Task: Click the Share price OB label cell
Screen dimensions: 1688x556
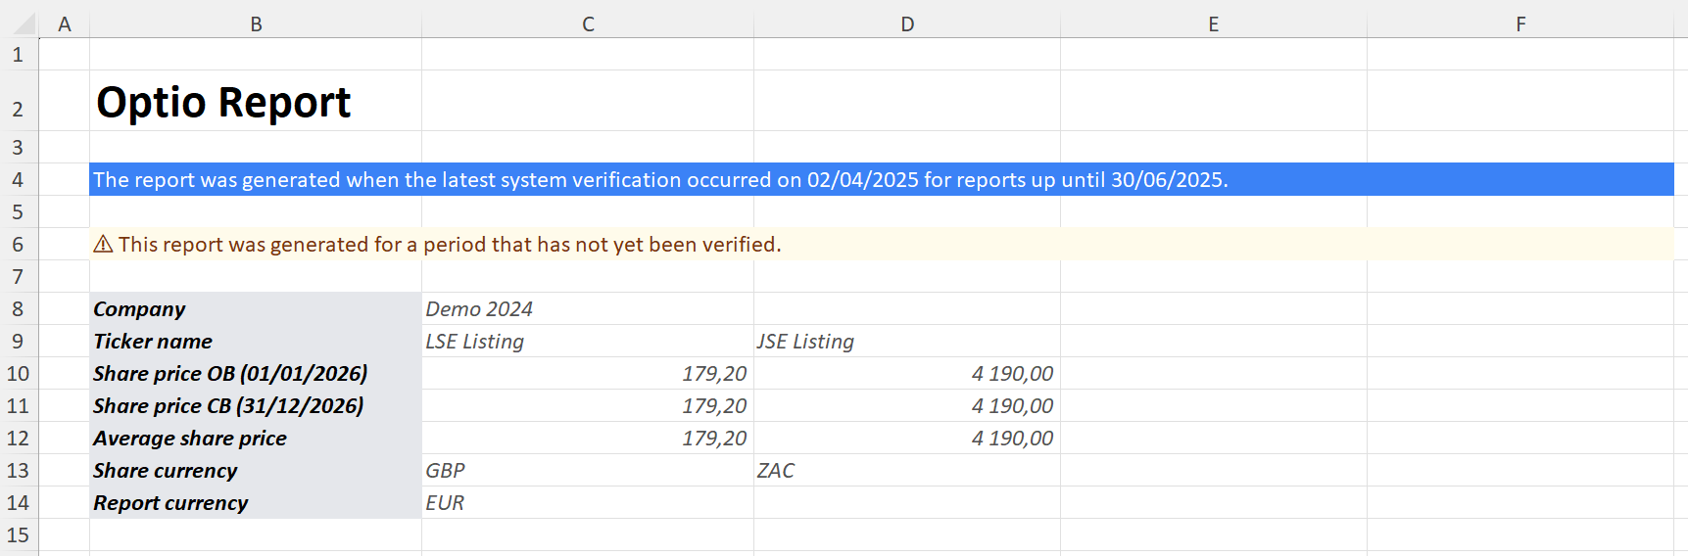Action: pyautogui.click(x=256, y=373)
